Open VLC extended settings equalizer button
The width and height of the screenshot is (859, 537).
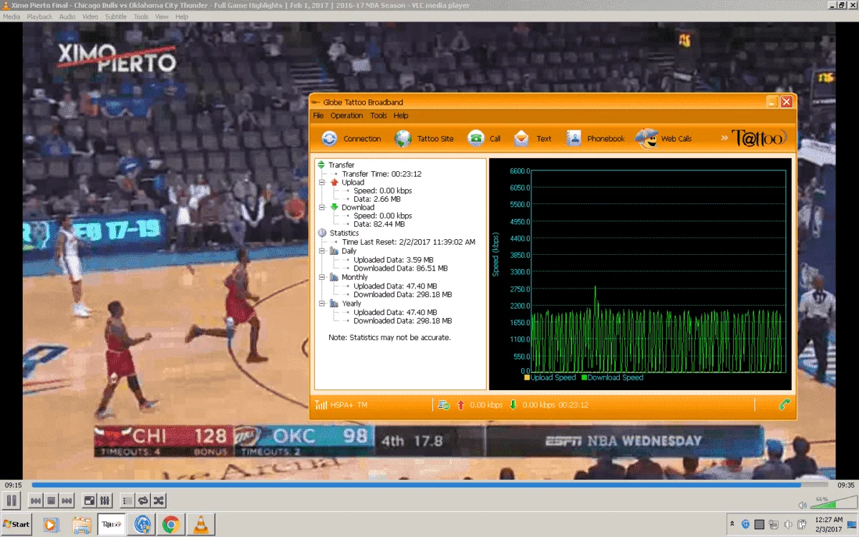[x=105, y=500]
